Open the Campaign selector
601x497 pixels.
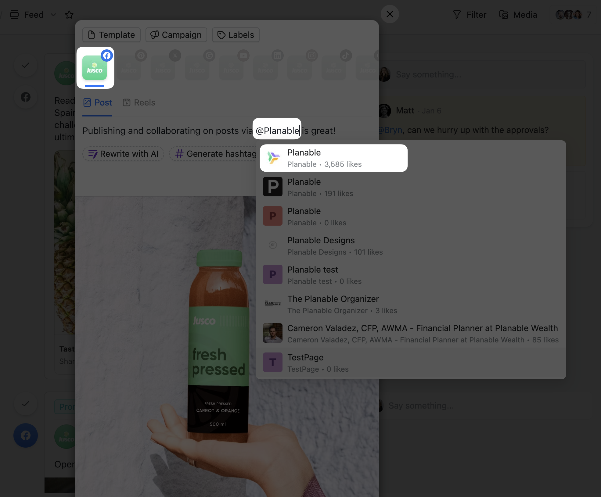176,35
